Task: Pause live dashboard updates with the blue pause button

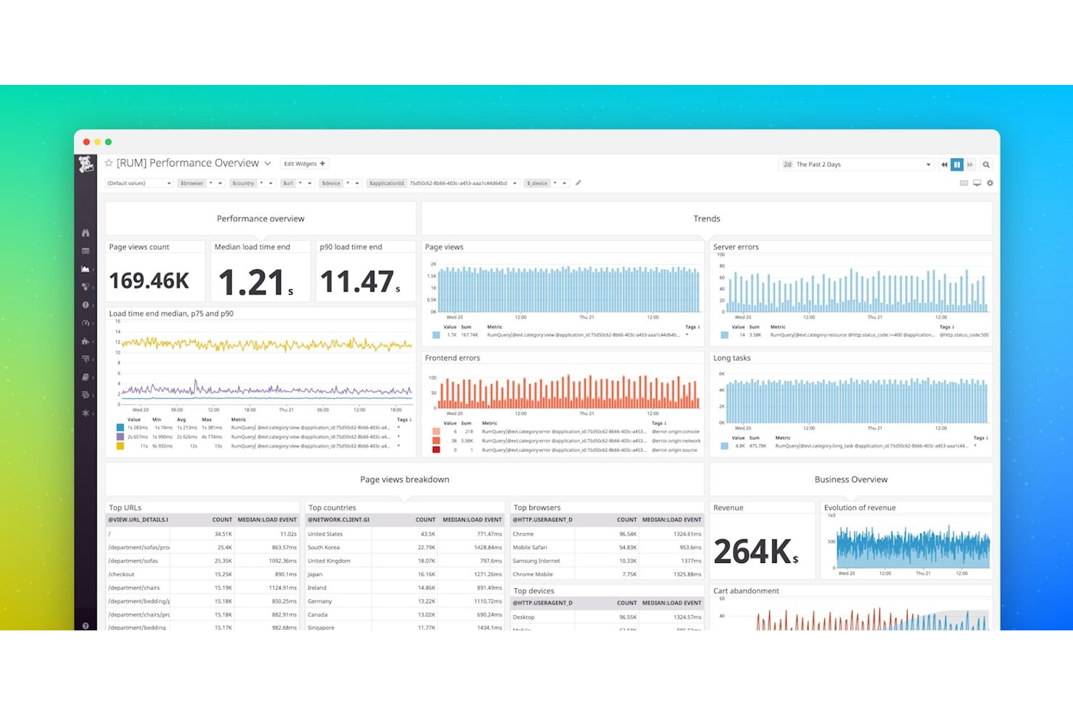Action: 957,164
